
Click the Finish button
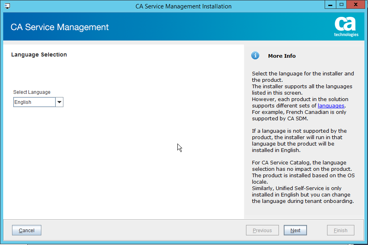[340, 230]
